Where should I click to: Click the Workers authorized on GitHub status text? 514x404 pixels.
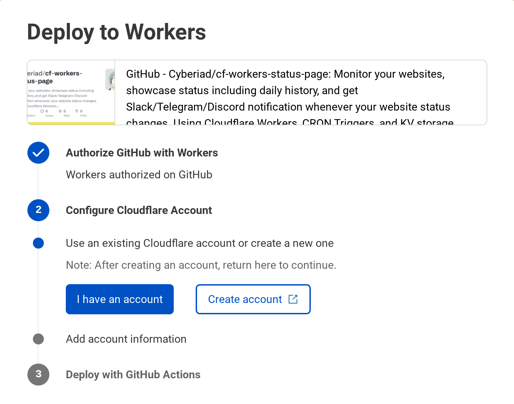(139, 175)
